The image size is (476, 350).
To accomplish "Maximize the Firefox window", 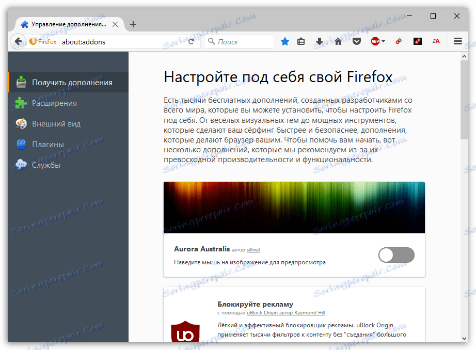I will coord(433,16).
